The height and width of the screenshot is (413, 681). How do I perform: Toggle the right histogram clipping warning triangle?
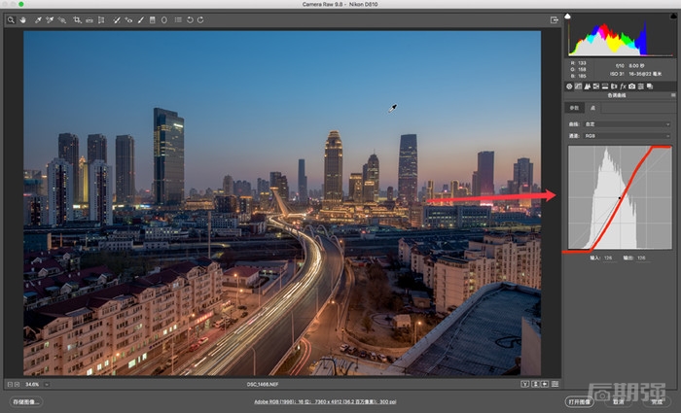point(673,17)
